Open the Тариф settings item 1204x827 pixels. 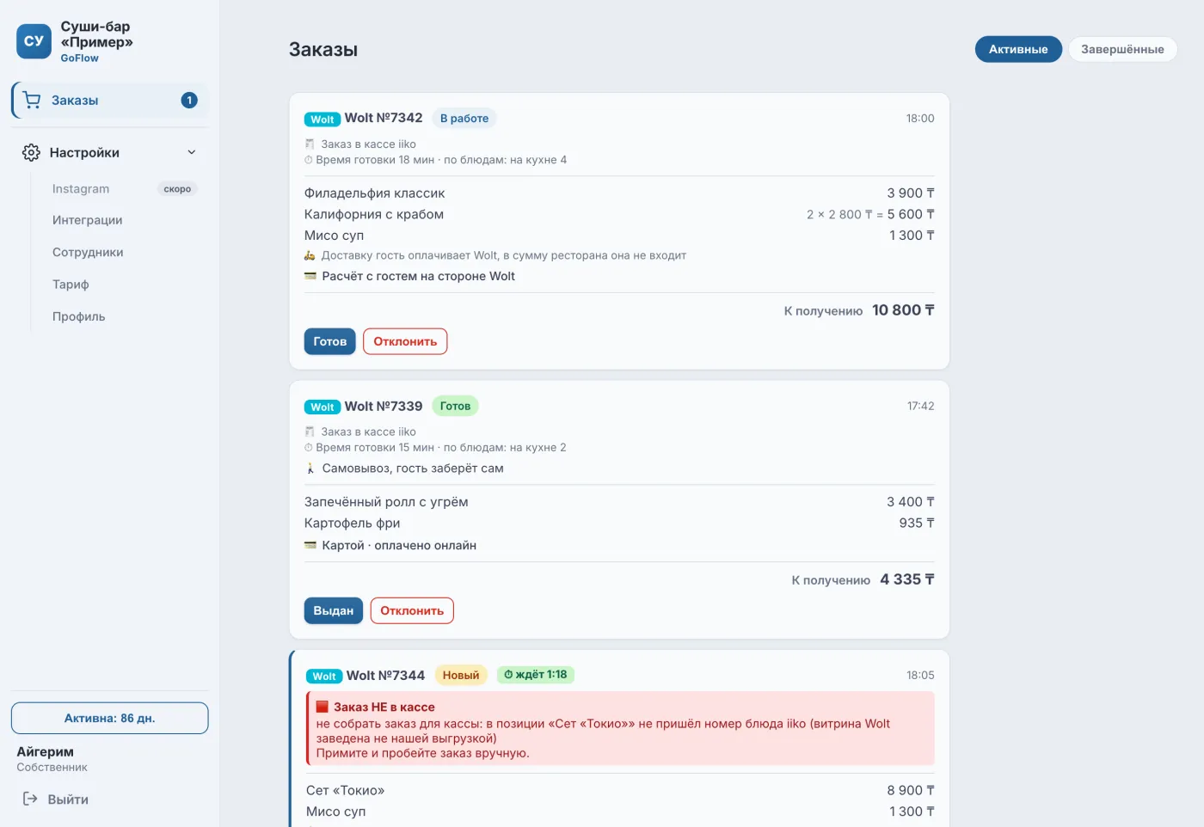point(125,284)
